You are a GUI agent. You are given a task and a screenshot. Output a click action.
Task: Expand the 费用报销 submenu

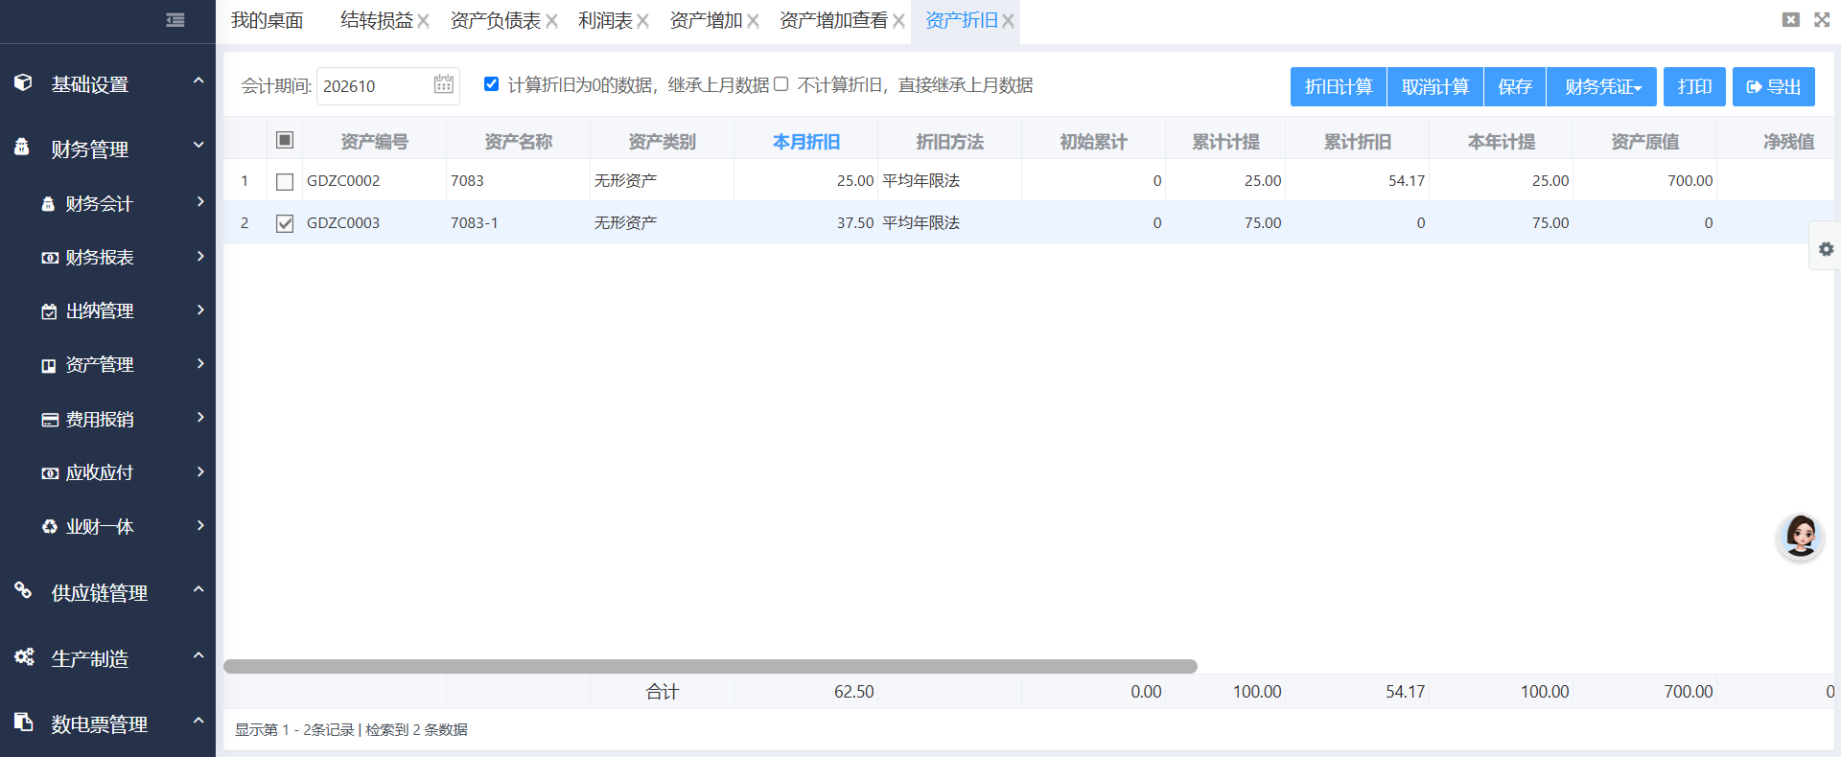point(107,419)
